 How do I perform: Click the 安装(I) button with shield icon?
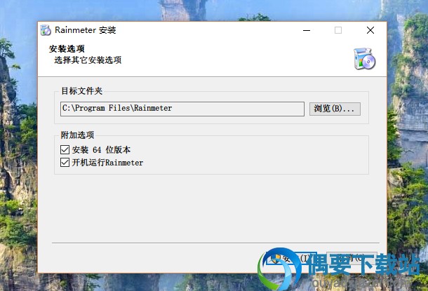click(x=290, y=258)
